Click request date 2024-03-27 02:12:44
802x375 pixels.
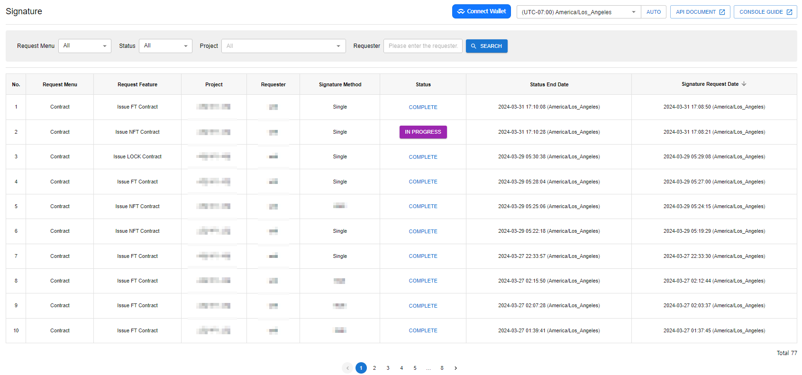coord(714,281)
